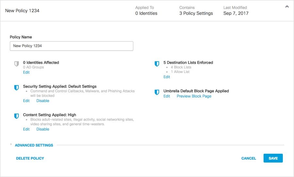Disable the Security Setting

(43, 101)
